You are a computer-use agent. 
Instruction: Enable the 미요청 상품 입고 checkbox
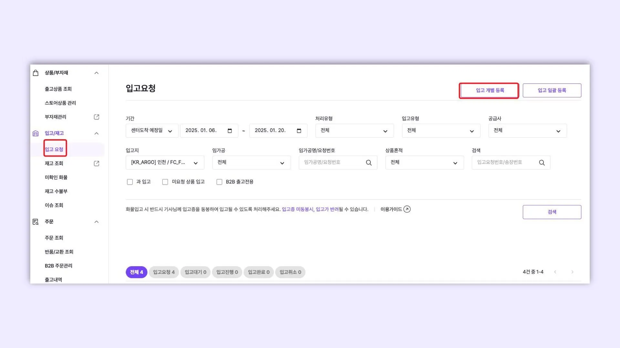tap(165, 182)
